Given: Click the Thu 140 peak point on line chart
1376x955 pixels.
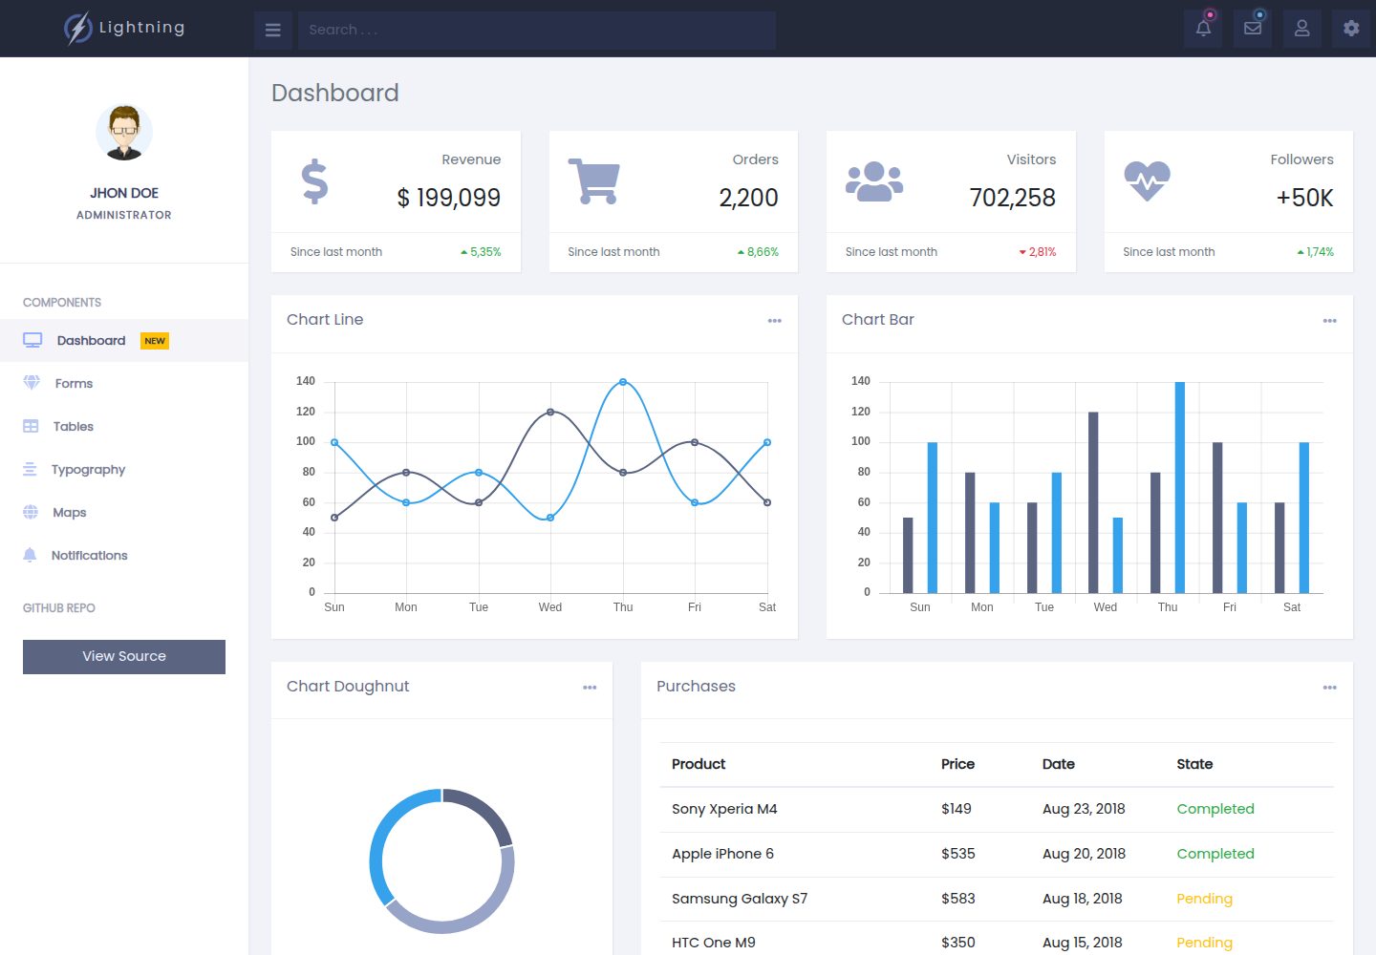Looking at the screenshot, I should click(623, 382).
